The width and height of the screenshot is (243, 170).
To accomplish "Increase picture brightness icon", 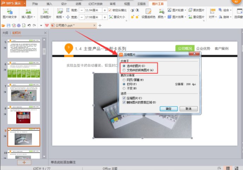I will (x=132, y=17).
